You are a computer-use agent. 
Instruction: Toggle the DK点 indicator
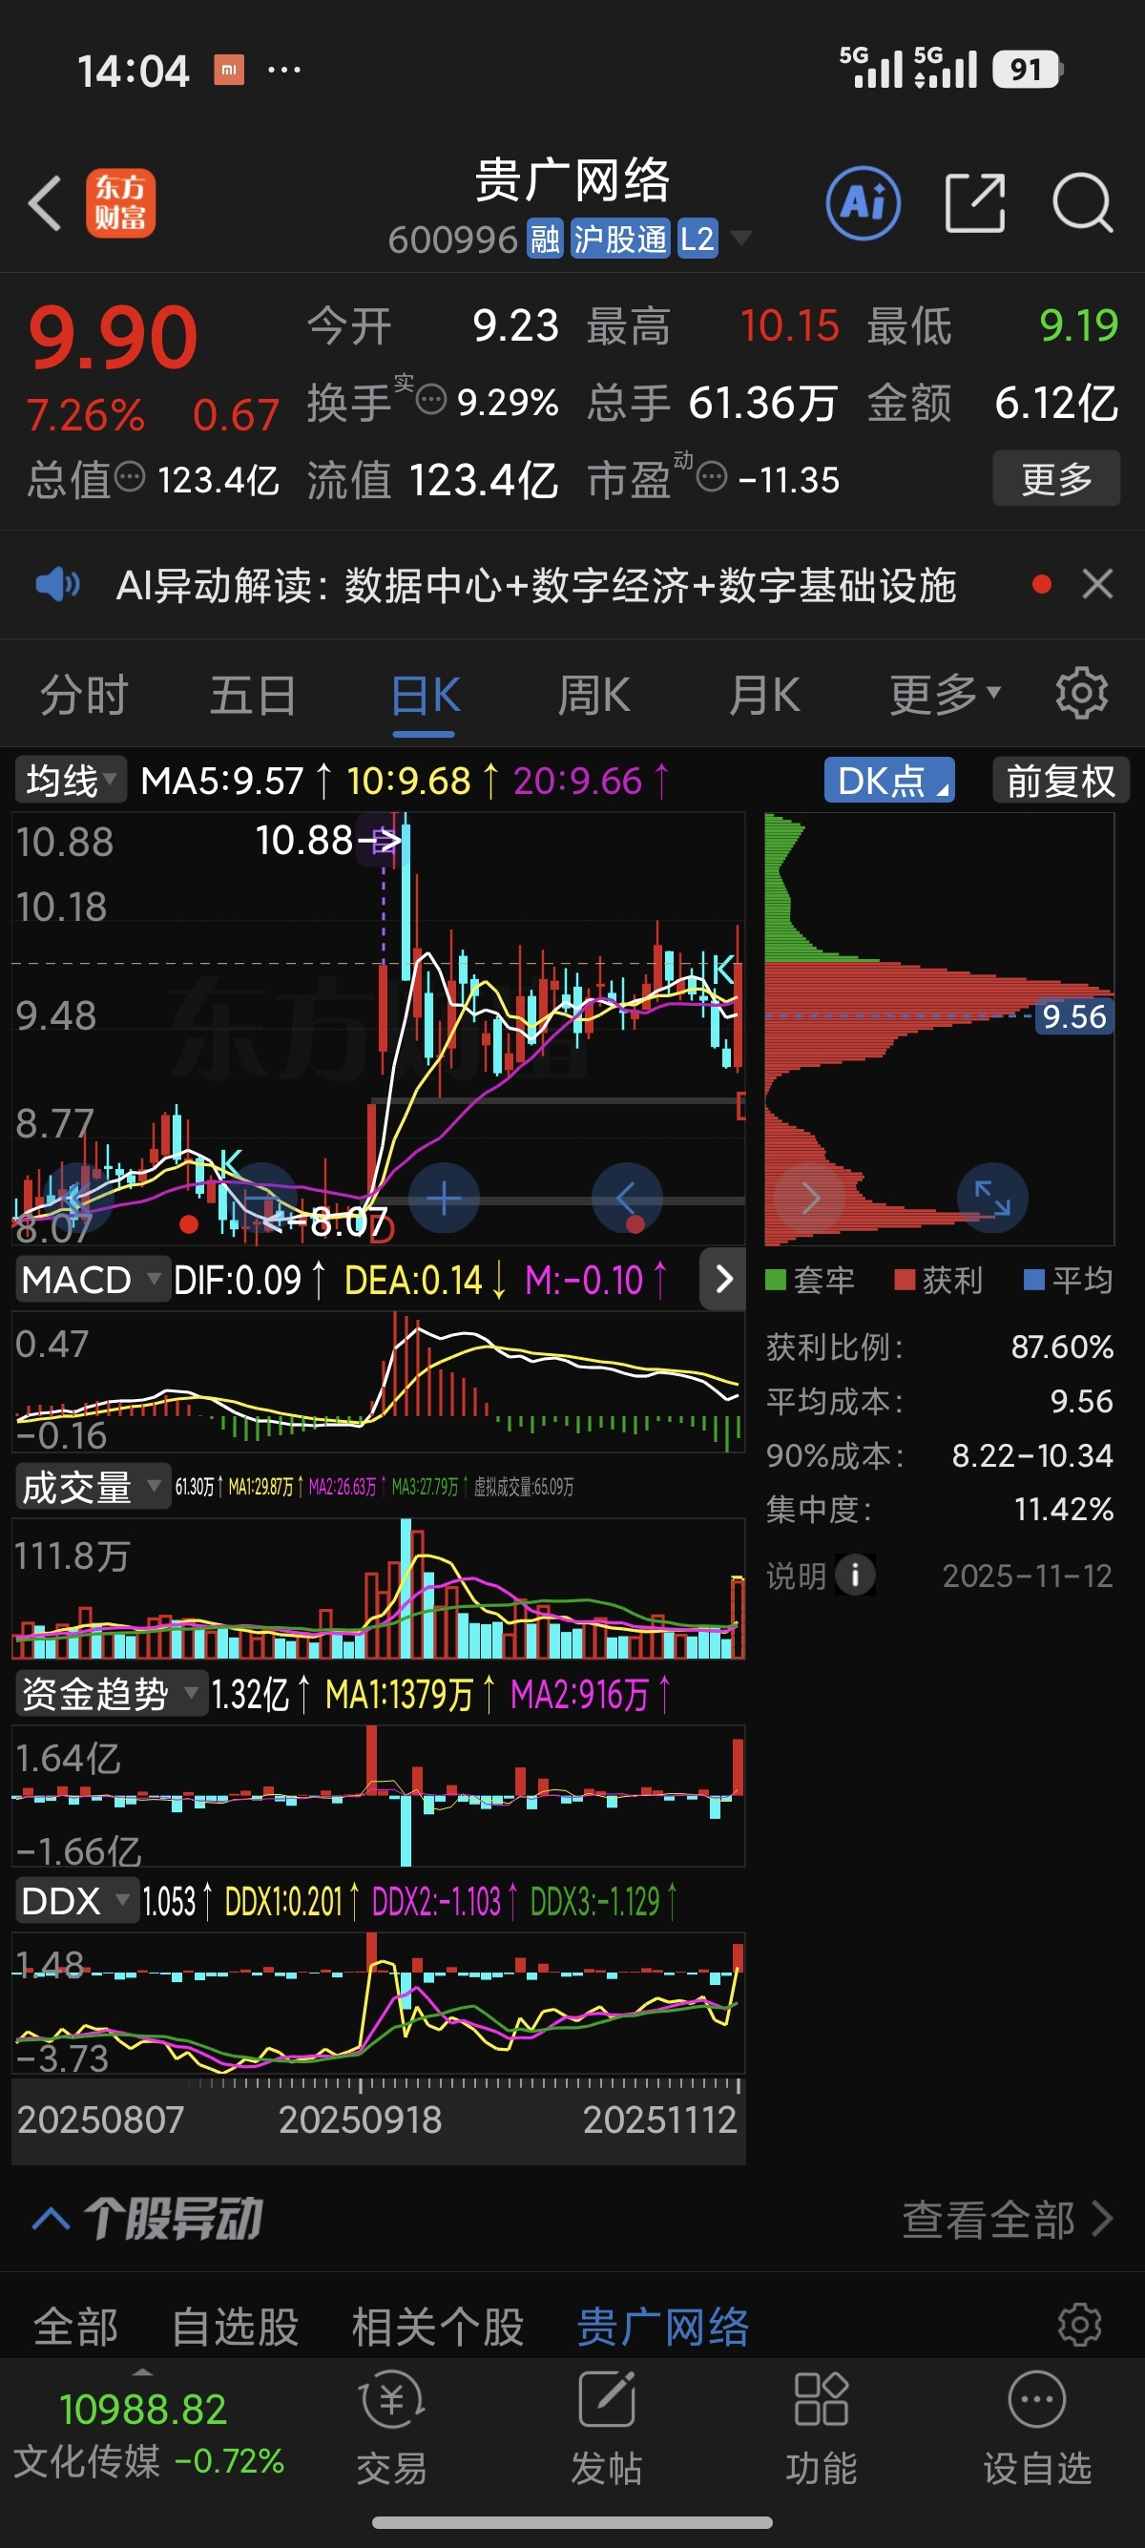click(x=889, y=781)
